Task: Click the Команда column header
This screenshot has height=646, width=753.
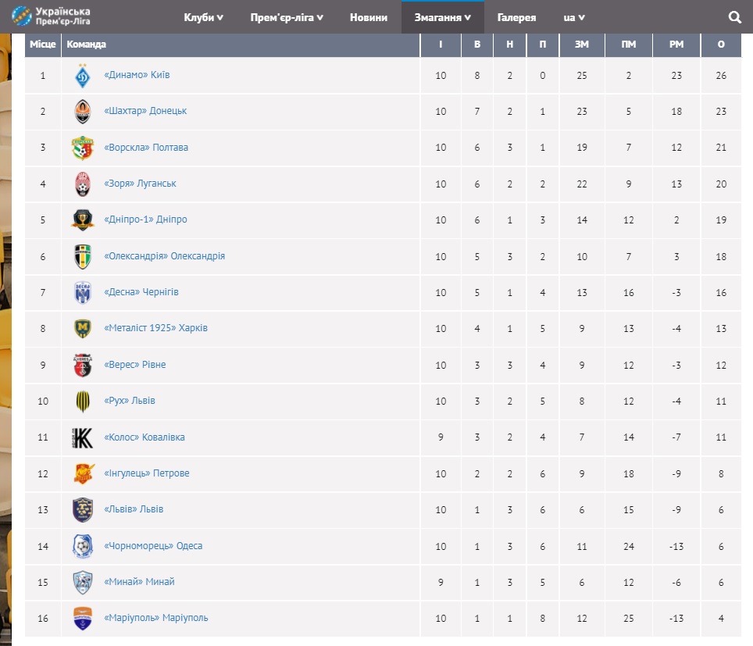Action: (87, 45)
